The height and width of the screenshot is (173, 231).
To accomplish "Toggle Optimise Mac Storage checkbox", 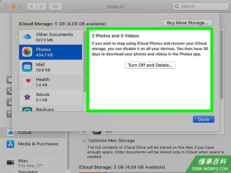I will [x=84, y=140].
